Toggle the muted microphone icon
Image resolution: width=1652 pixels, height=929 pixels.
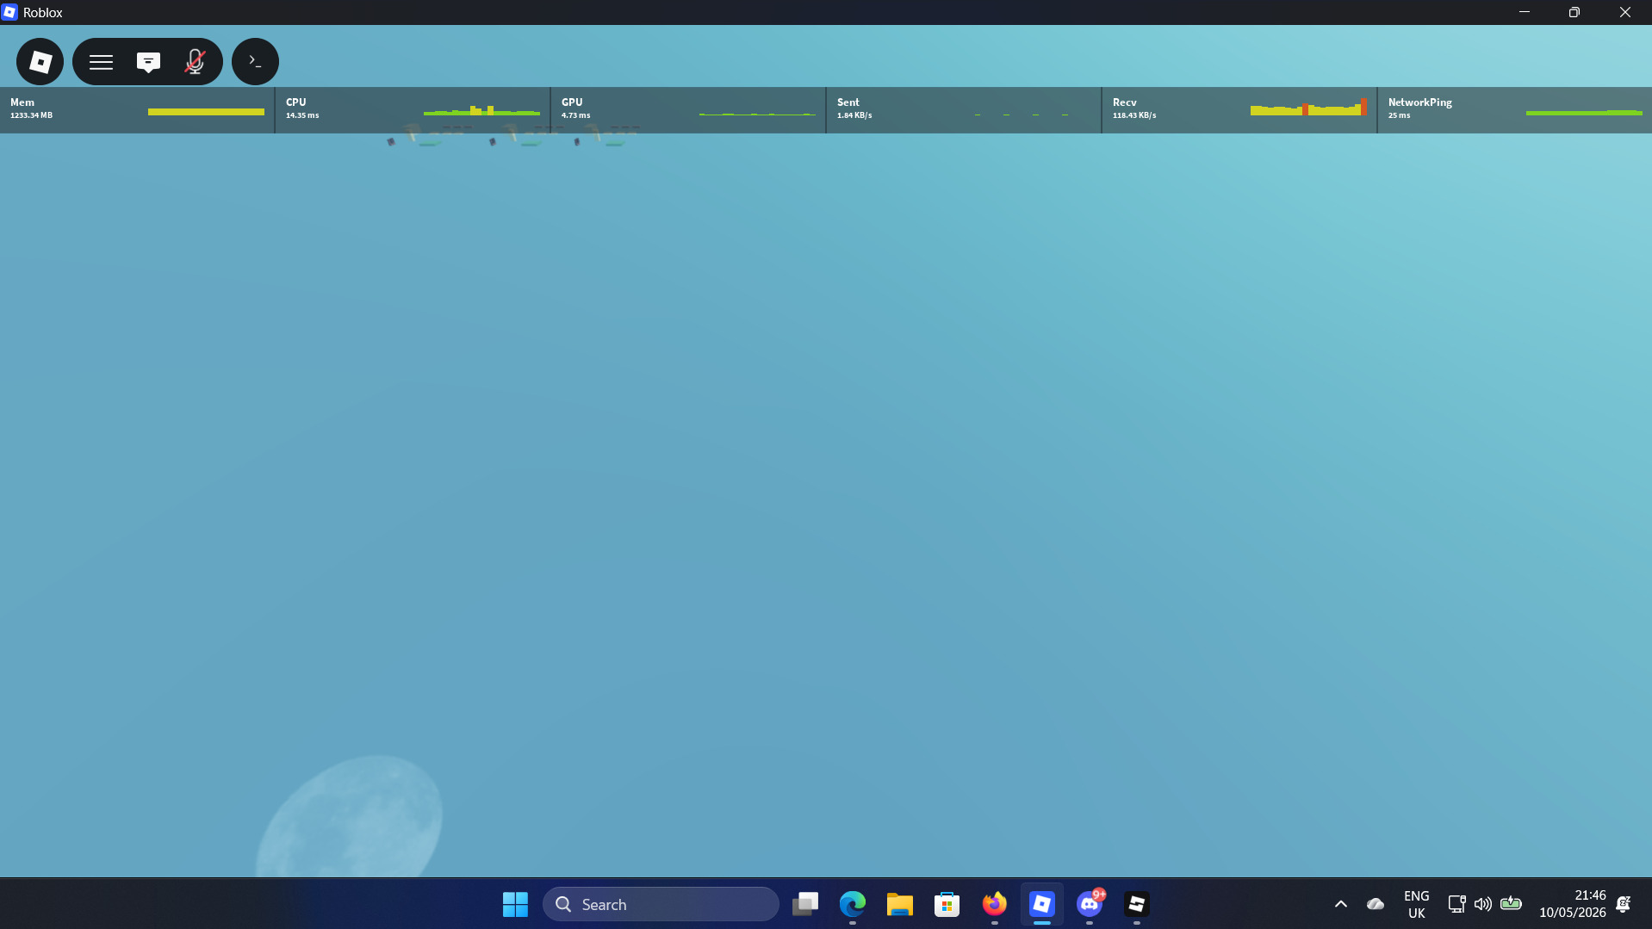click(195, 62)
